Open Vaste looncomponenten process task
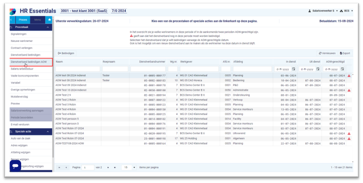Screen dimensions: 363x183 click(x=31, y=76)
